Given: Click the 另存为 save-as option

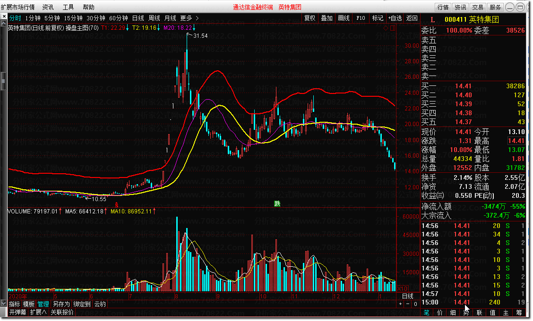Looking at the screenshot, I should [61, 304].
